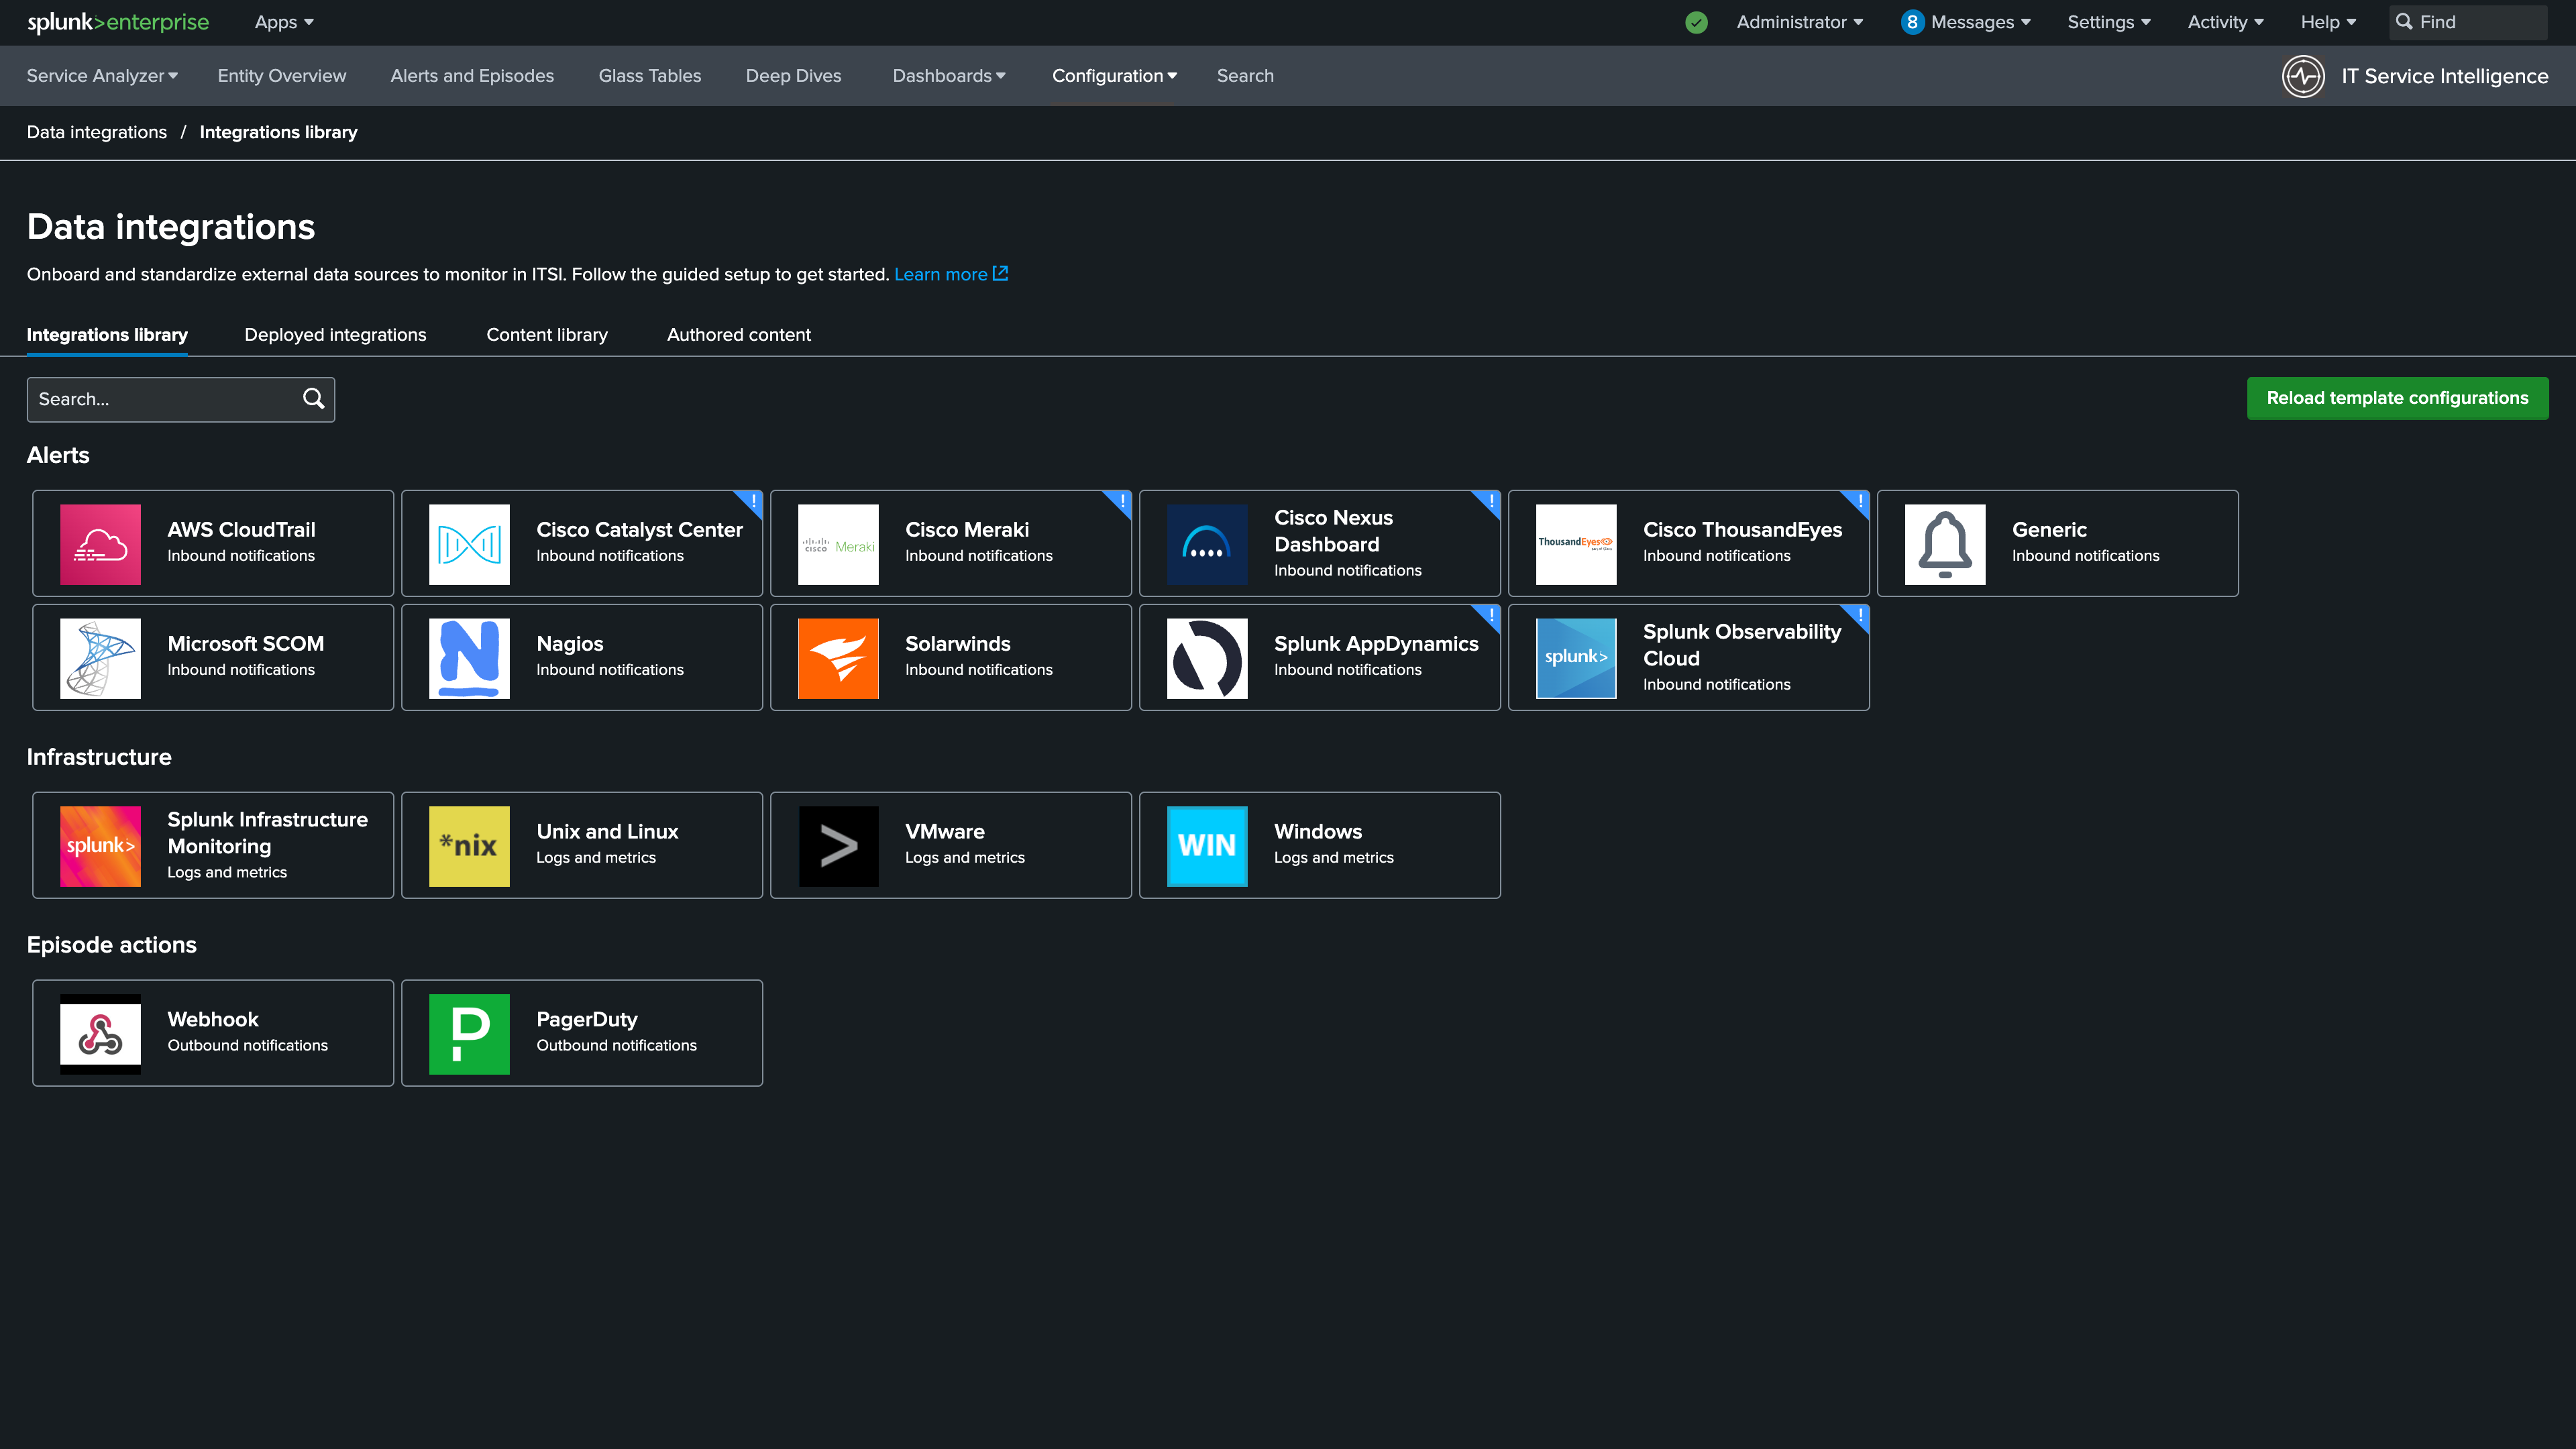Viewport: 2576px width, 1449px height.
Task: Click the PagerDuty Outbound notifications subtitle
Action: (616, 1045)
